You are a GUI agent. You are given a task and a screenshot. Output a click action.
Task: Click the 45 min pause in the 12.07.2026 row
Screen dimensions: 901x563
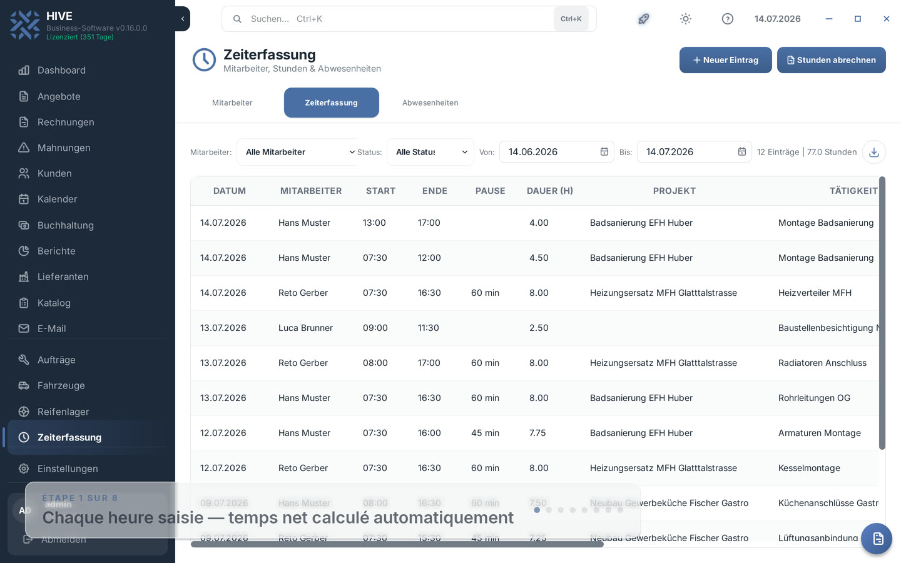485,433
